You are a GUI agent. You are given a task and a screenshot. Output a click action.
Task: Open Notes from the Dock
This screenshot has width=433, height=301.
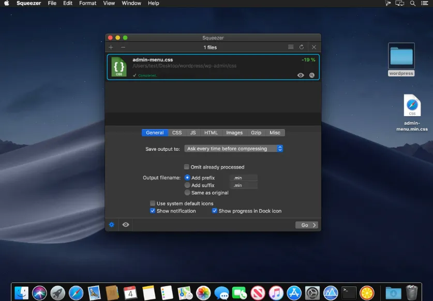point(149,293)
